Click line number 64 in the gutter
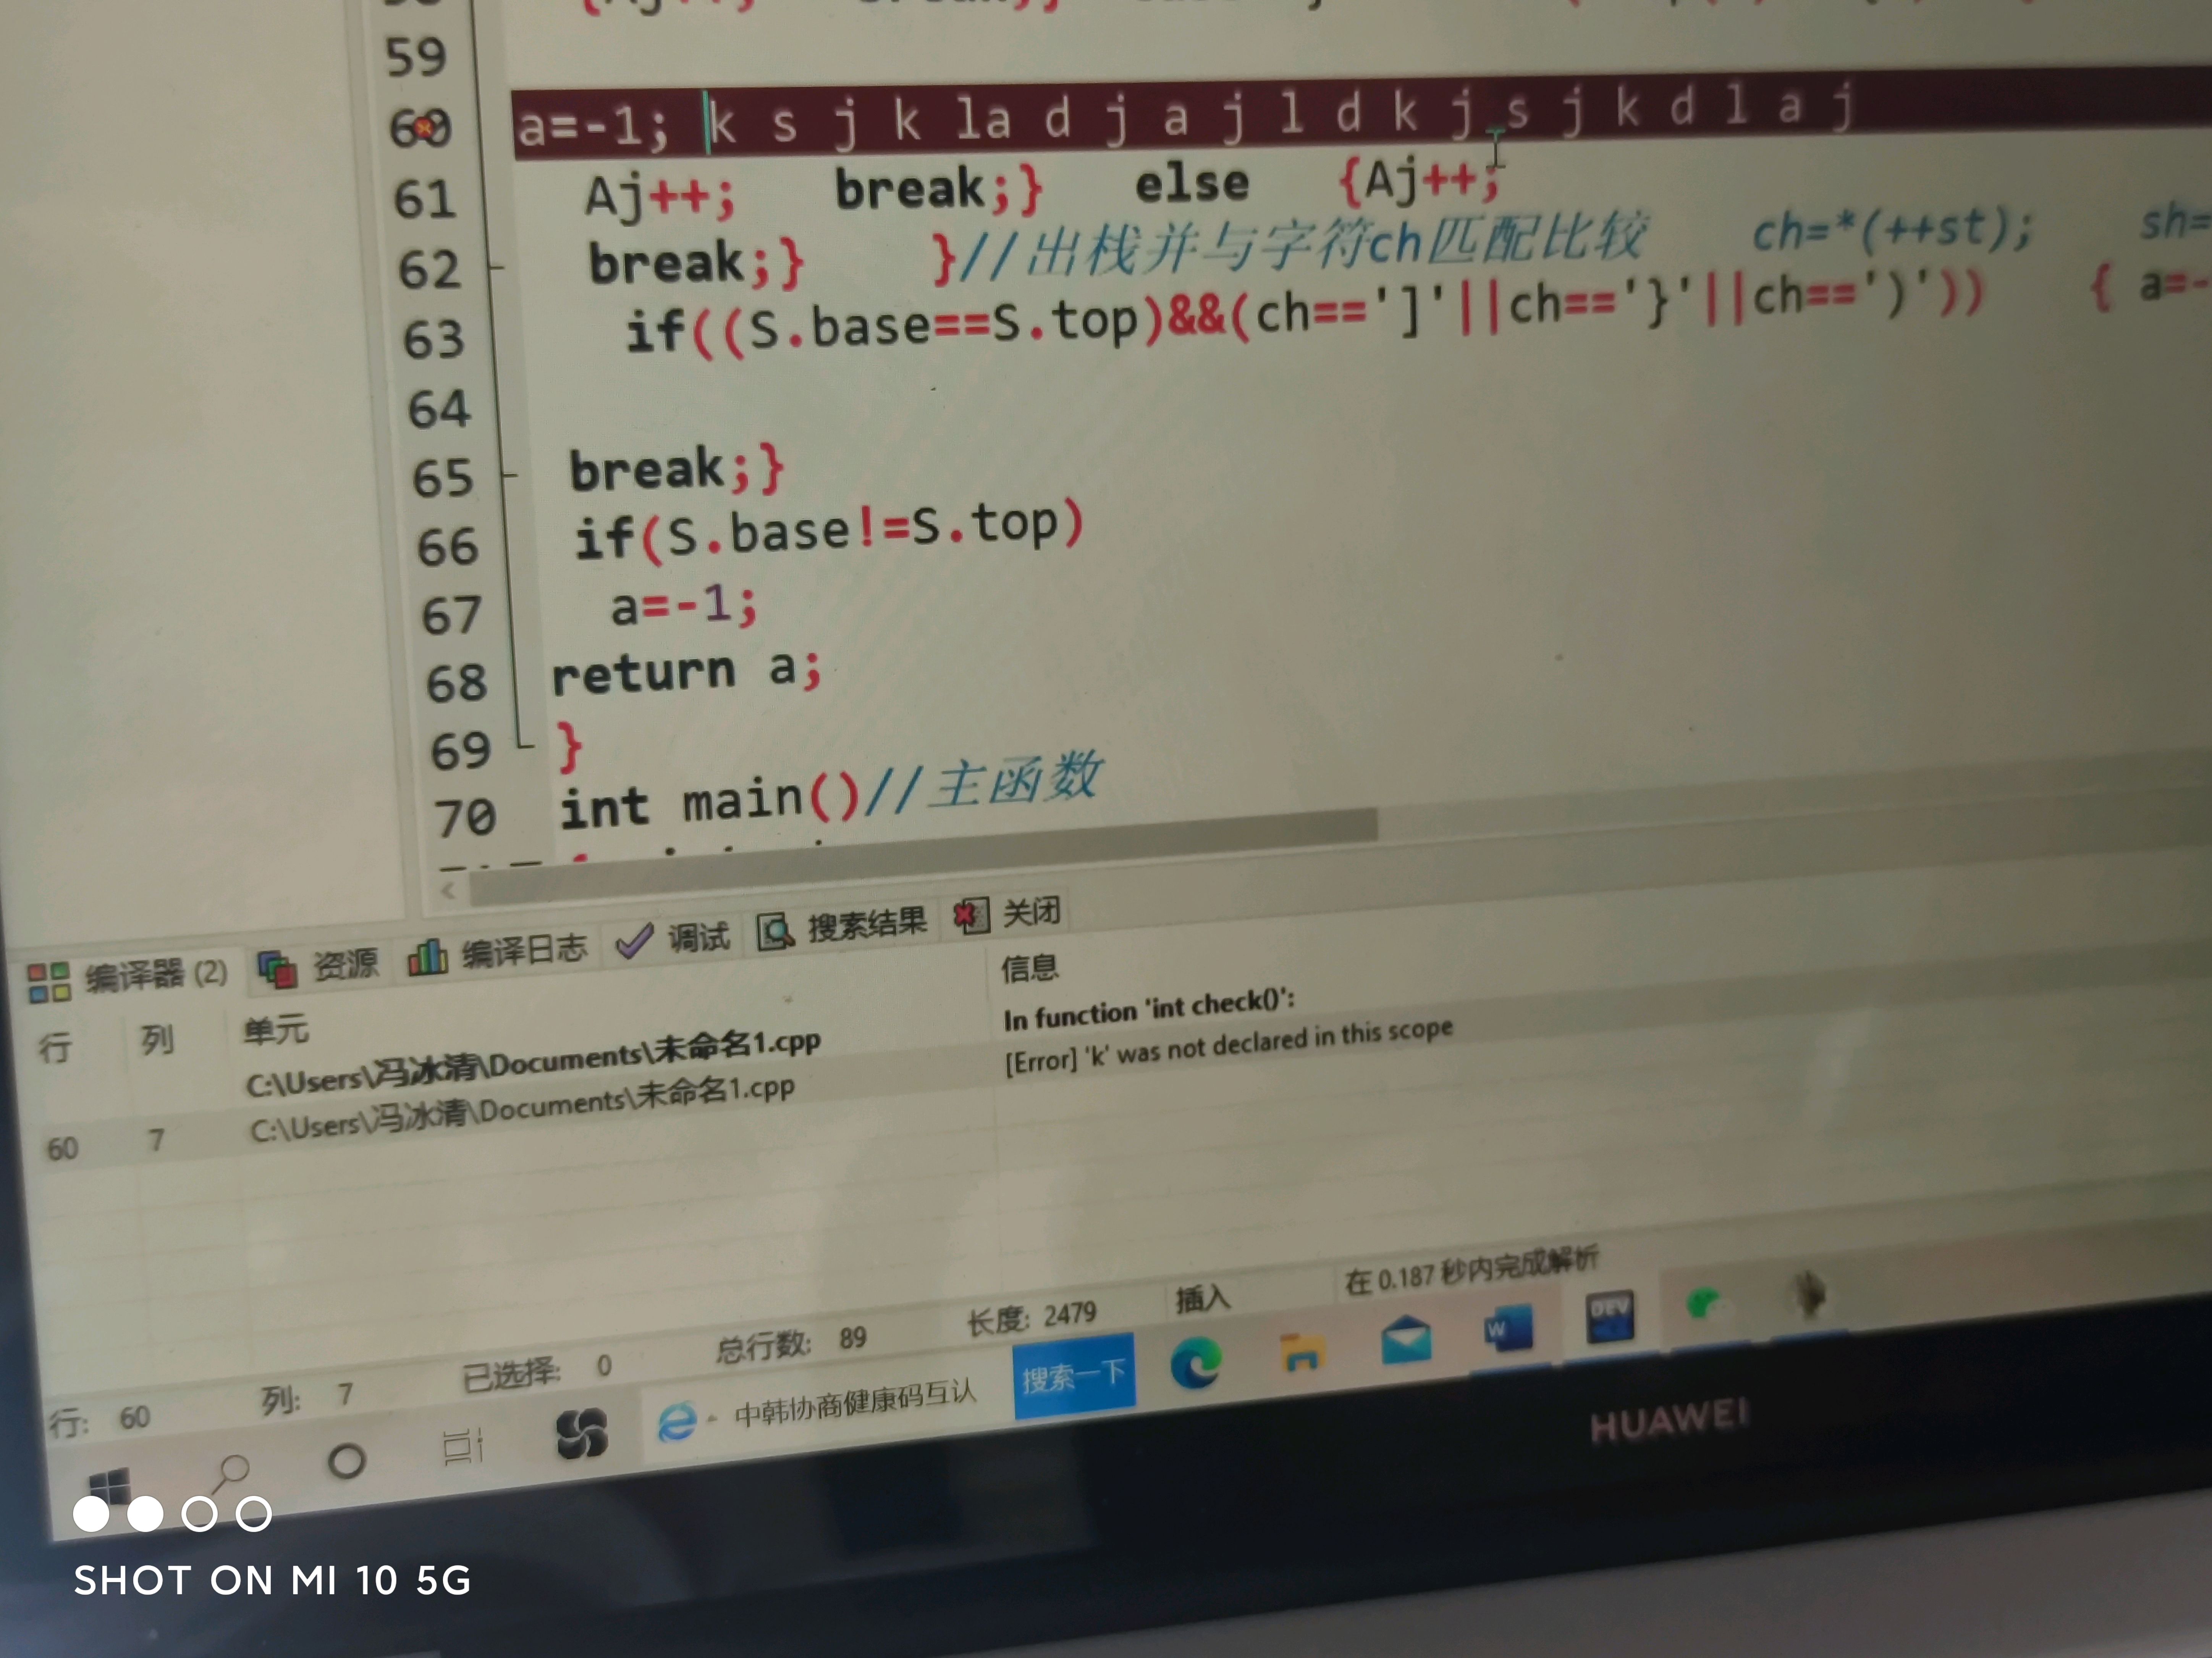This screenshot has height=1658, width=2212. (438, 410)
